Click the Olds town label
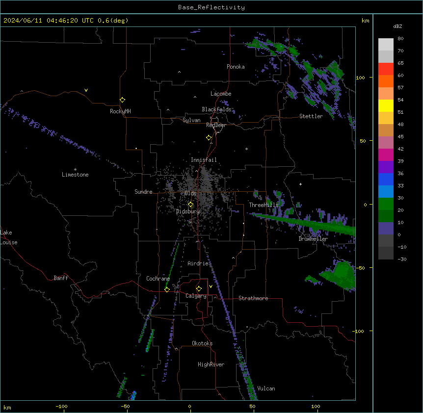 (x=190, y=193)
